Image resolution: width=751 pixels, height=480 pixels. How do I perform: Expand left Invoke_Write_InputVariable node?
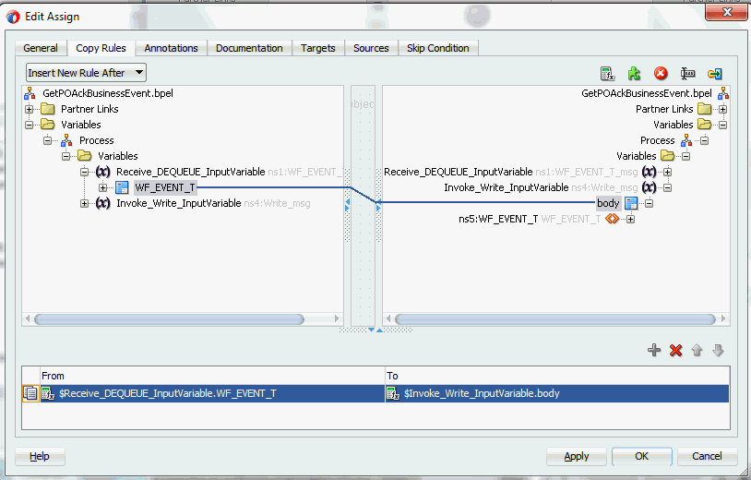pos(84,204)
